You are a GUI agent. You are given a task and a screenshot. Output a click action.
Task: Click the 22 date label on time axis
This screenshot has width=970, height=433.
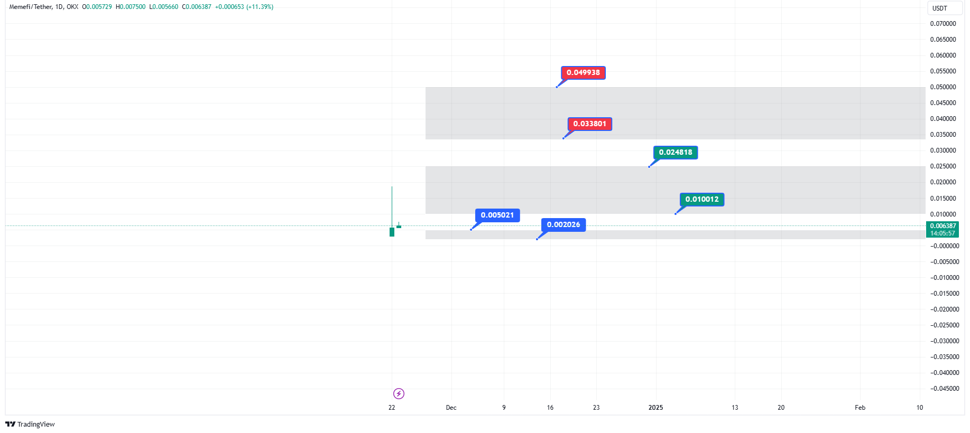(392, 408)
